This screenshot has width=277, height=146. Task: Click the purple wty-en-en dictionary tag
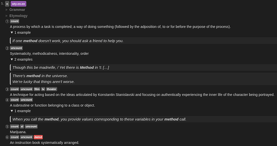pos(18,4)
